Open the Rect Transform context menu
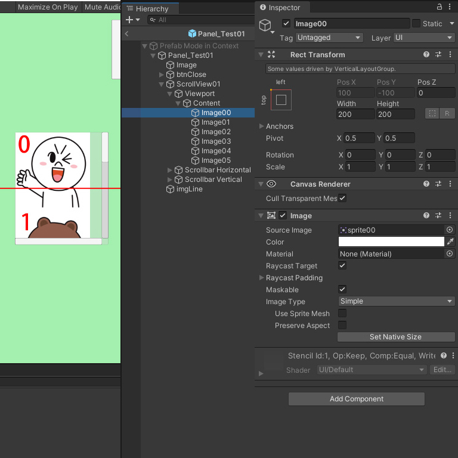This screenshot has height=458, width=458. click(x=450, y=54)
